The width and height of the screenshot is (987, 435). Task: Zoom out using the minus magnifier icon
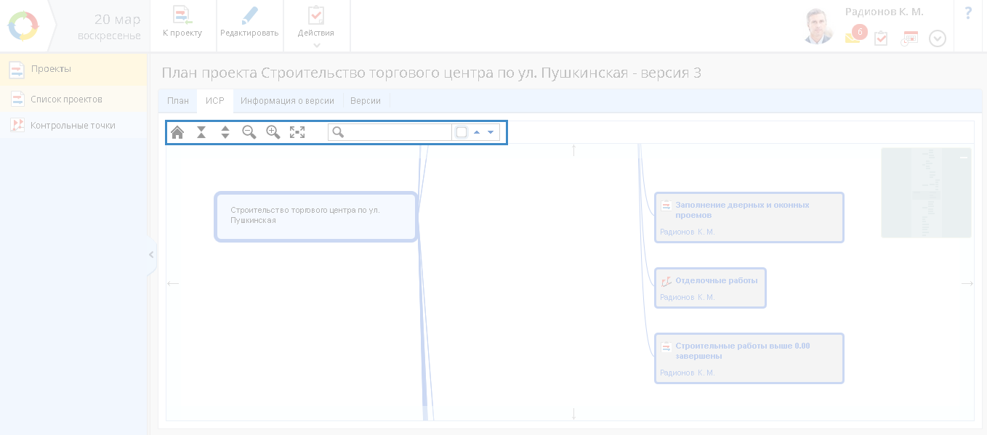(249, 132)
